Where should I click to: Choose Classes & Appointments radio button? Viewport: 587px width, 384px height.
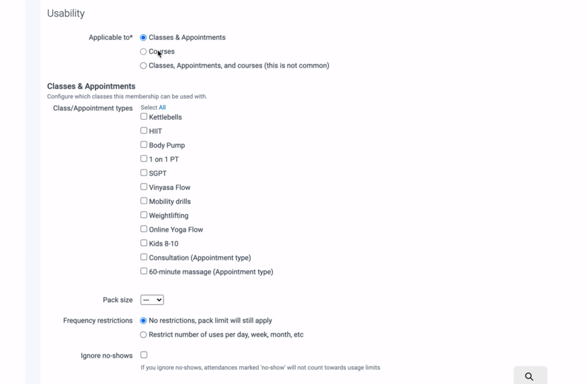coord(143,38)
